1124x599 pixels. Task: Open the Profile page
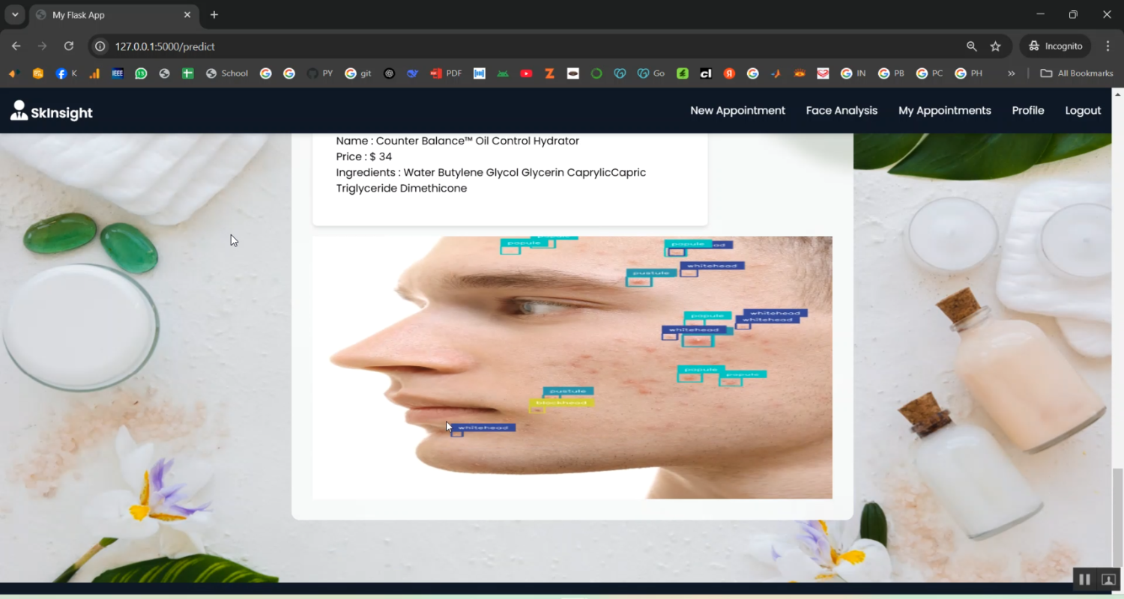(x=1028, y=111)
